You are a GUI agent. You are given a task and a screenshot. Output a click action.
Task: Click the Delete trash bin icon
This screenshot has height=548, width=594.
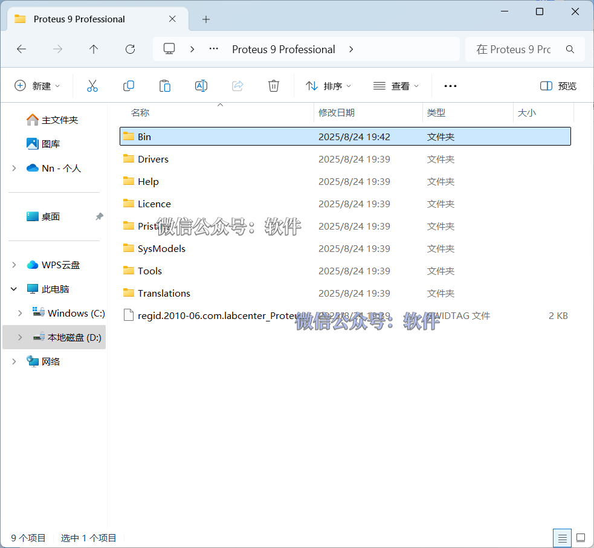274,86
